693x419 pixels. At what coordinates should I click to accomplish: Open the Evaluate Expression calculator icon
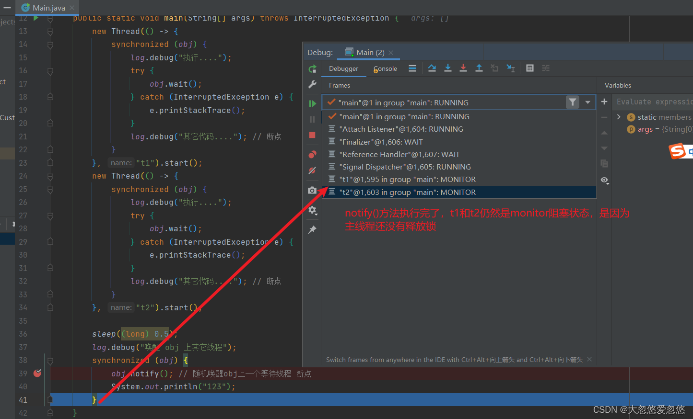[x=530, y=68]
